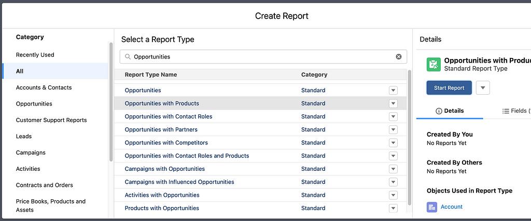Open row menu for Campaigns with Opportunities

[393, 169]
